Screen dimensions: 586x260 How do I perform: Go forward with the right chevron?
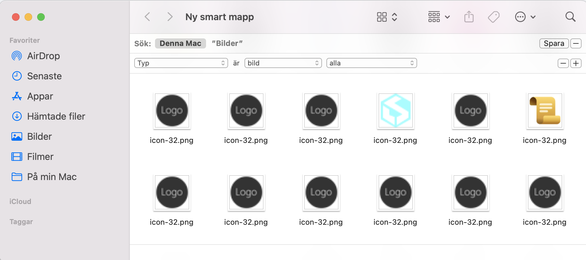[x=170, y=17]
